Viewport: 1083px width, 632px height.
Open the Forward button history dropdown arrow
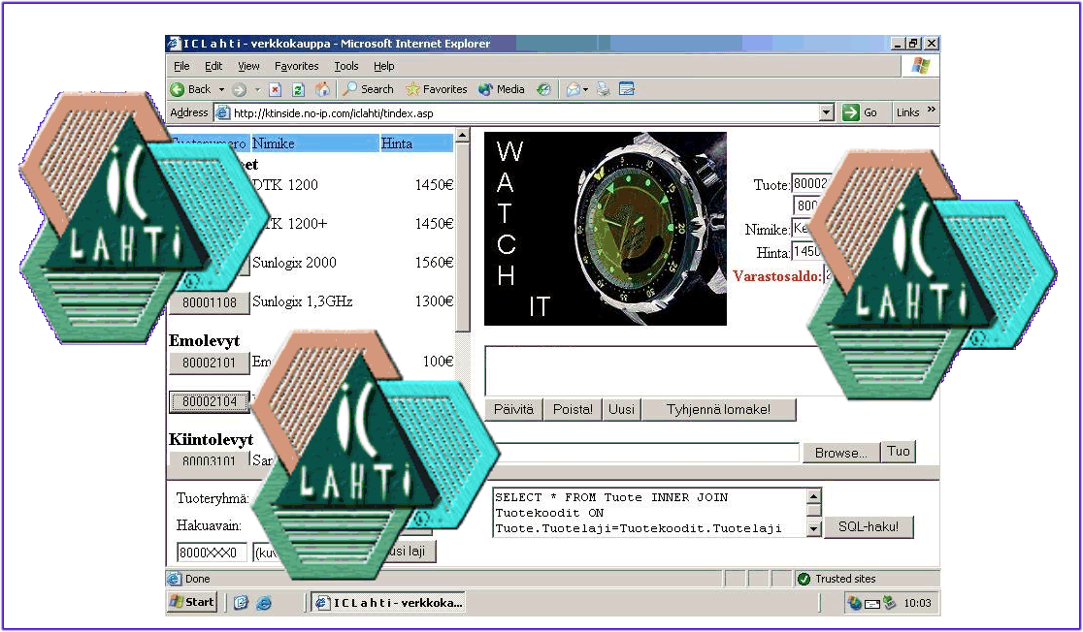[257, 89]
